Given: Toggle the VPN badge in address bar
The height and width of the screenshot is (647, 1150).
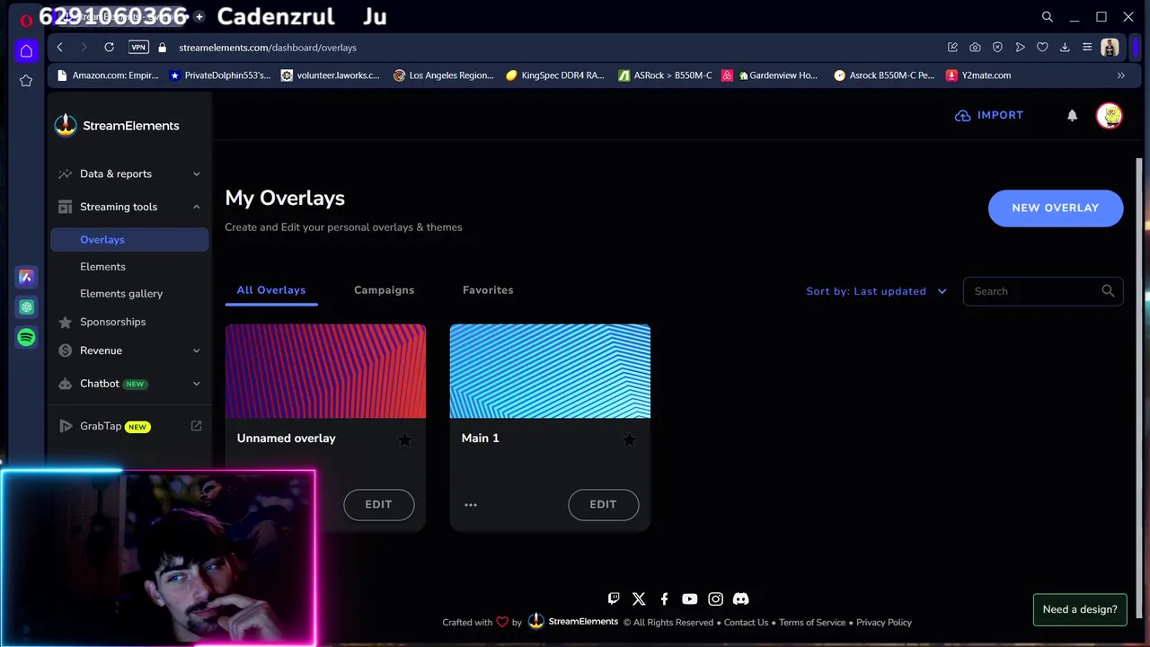Looking at the screenshot, I should [138, 47].
